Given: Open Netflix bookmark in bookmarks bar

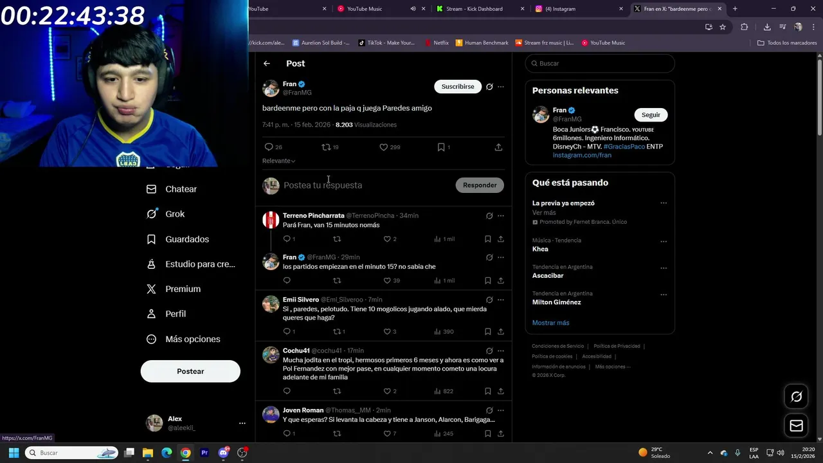Looking at the screenshot, I should coord(437,43).
